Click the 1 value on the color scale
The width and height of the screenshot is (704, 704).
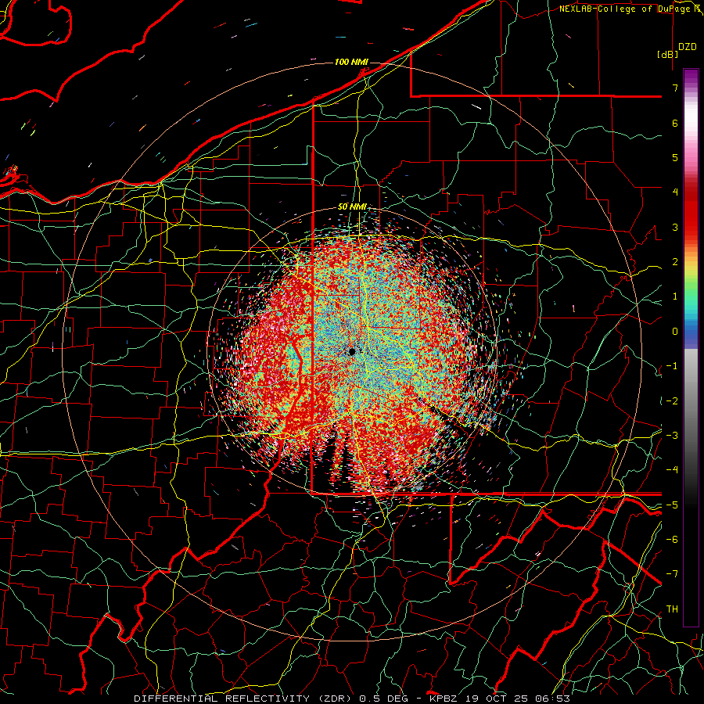pyautogui.click(x=675, y=296)
